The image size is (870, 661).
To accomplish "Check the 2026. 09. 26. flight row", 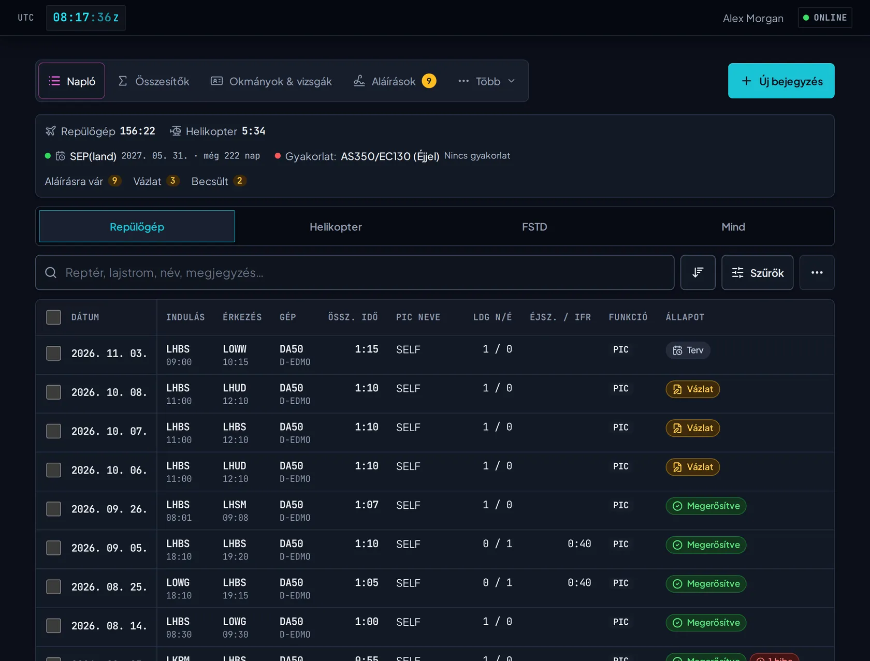I will pyautogui.click(x=53, y=509).
